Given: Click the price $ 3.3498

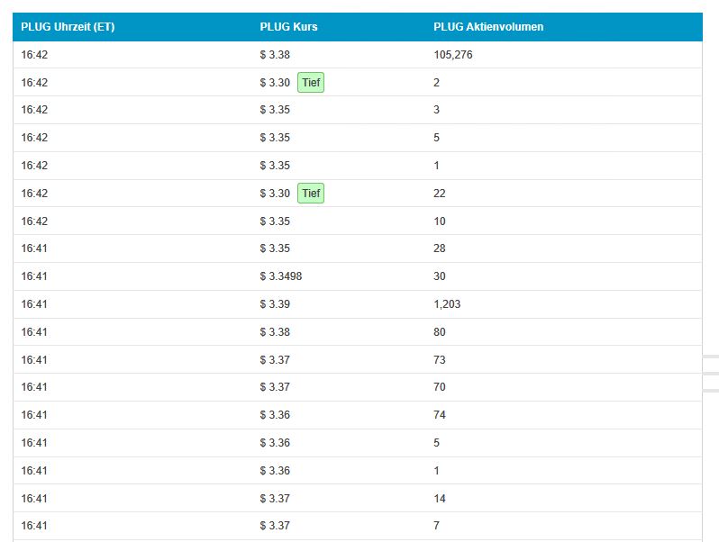Looking at the screenshot, I should [280, 276].
